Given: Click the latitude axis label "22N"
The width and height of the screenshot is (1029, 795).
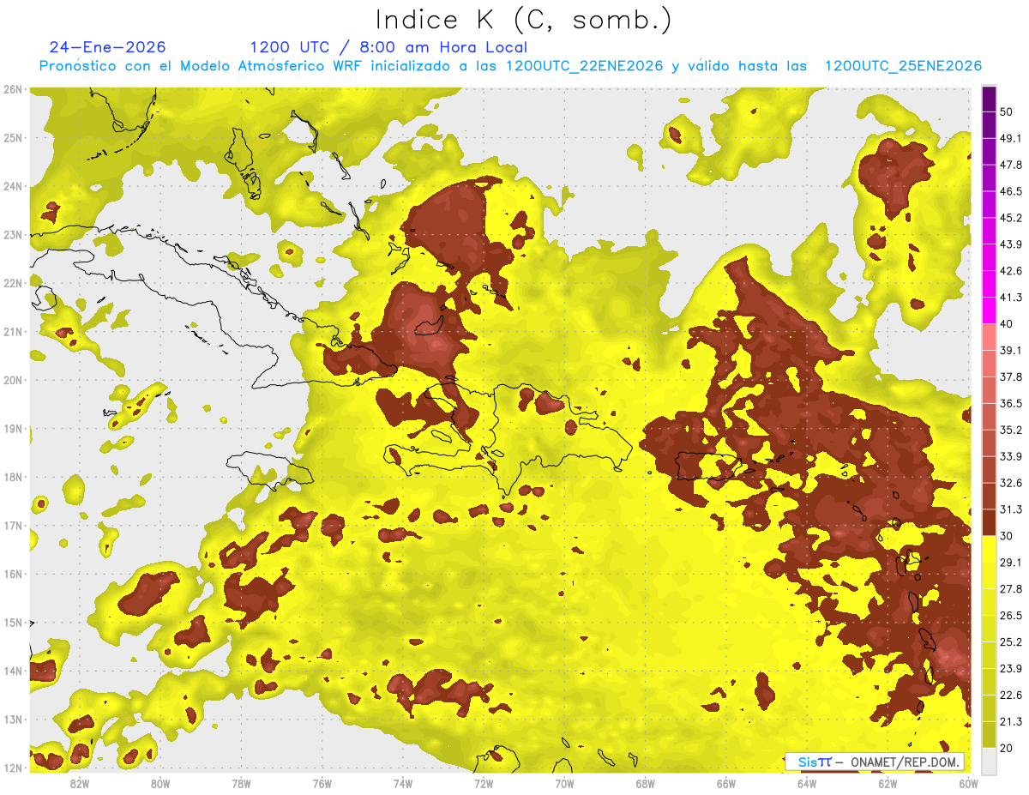Looking at the screenshot, I should (13, 283).
